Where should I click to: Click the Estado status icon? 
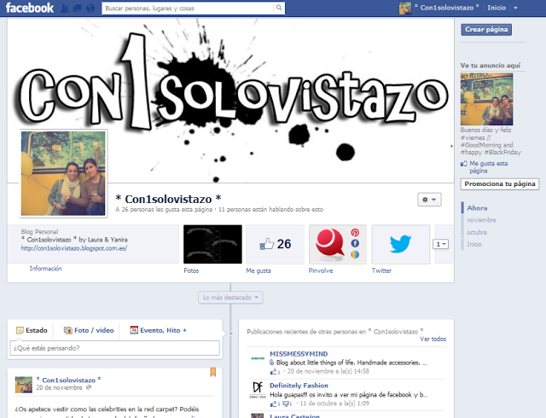(x=20, y=330)
